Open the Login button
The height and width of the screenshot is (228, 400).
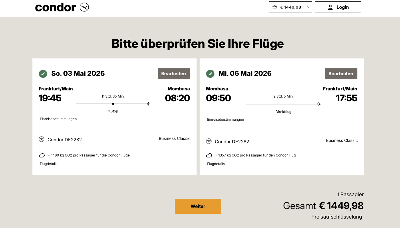click(338, 7)
